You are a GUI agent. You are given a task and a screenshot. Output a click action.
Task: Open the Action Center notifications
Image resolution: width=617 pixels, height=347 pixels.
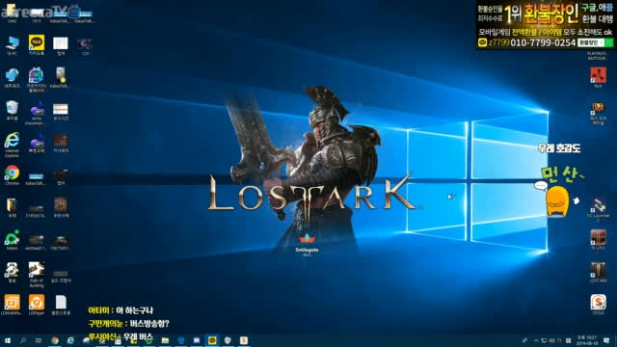(x=606, y=340)
